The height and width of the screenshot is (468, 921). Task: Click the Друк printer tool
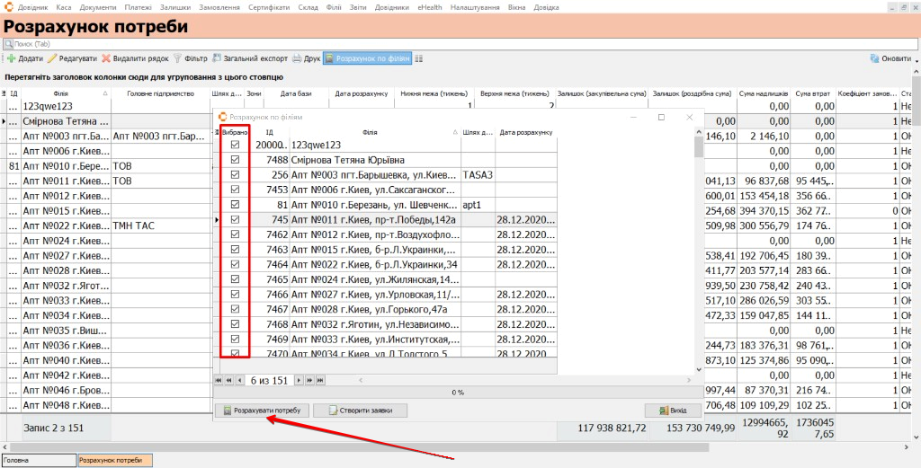pos(306,58)
